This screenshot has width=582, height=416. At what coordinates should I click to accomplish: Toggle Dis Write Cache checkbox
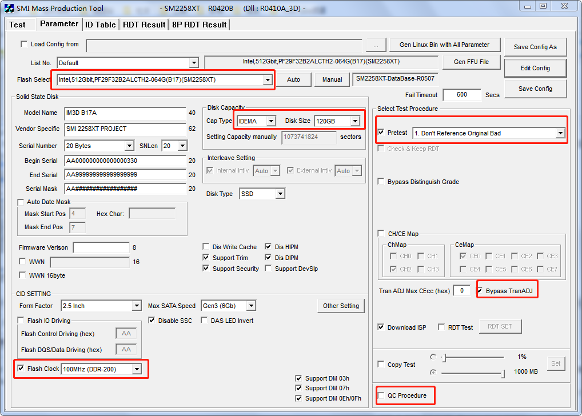[206, 247]
